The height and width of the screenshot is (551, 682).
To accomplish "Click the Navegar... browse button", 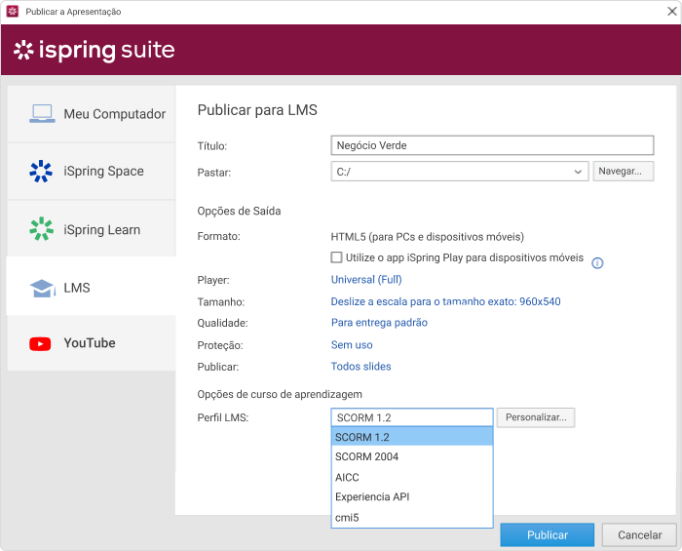I will click(x=624, y=171).
